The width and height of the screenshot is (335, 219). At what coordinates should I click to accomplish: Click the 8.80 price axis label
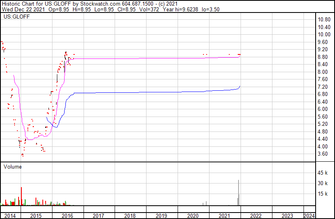pos(322,57)
